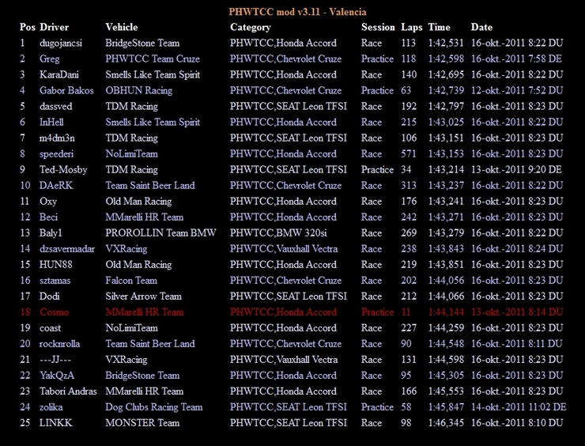585x446 pixels.
Task: Click laps value '269'
Action: pyautogui.click(x=409, y=233)
